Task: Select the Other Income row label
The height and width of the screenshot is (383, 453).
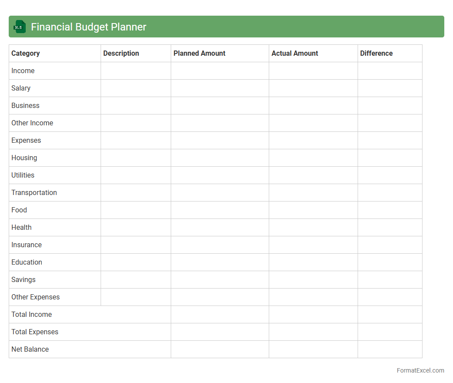Action: tap(32, 123)
